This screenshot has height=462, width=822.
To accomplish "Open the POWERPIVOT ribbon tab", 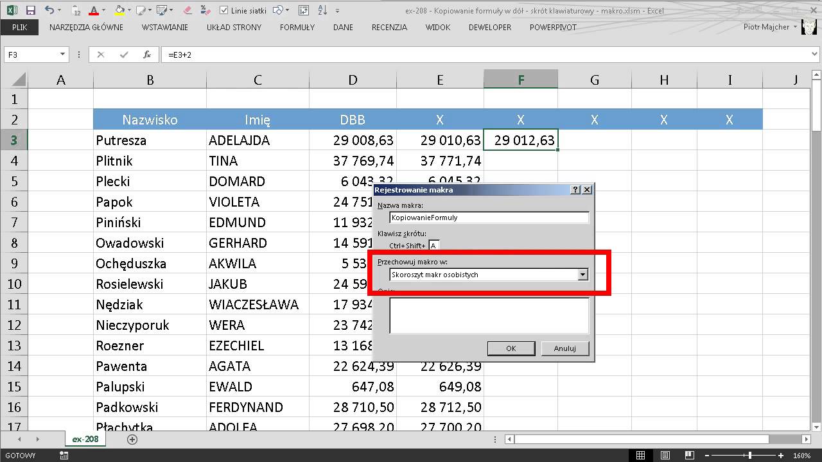I will point(553,28).
